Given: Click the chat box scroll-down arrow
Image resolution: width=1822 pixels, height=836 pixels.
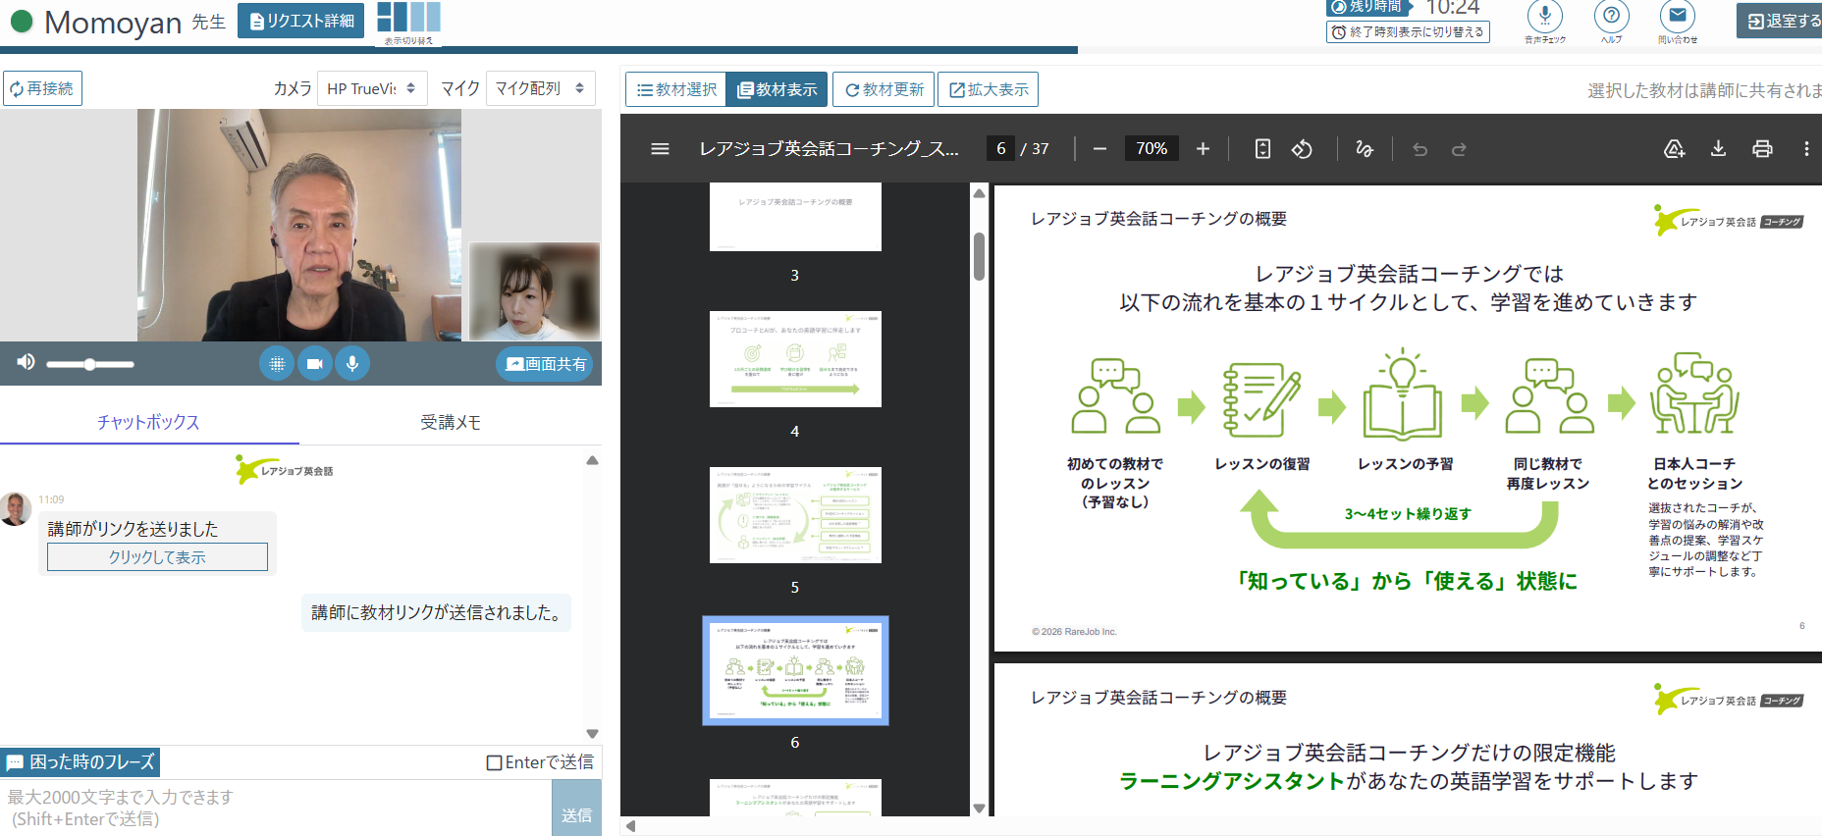Looking at the screenshot, I should pos(592,733).
